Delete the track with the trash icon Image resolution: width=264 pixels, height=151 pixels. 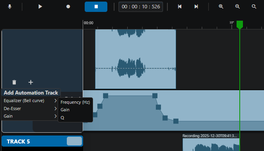click(x=14, y=82)
